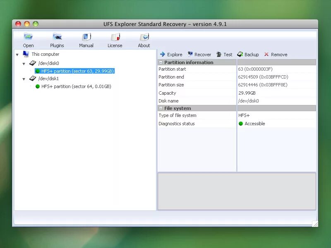The height and width of the screenshot is (248, 331).
Task: Collapse the File system section
Action: pos(161,108)
